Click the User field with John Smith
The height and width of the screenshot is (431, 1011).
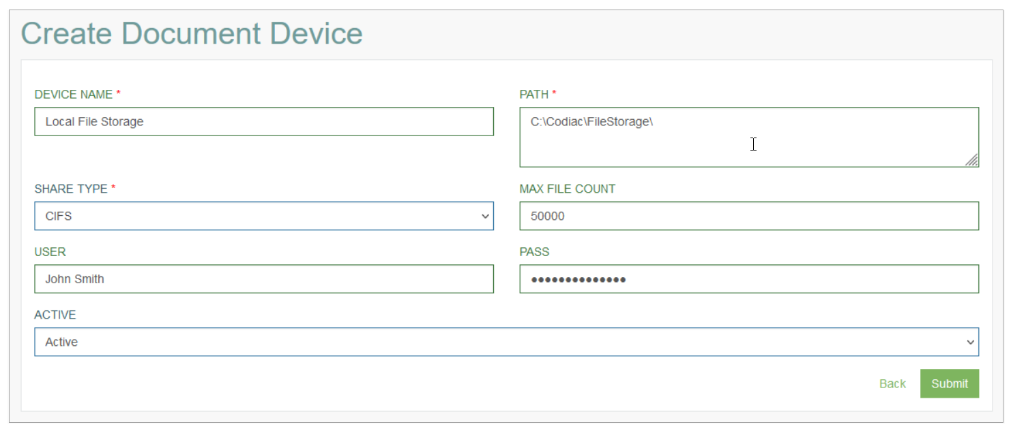(x=264, y=279)
